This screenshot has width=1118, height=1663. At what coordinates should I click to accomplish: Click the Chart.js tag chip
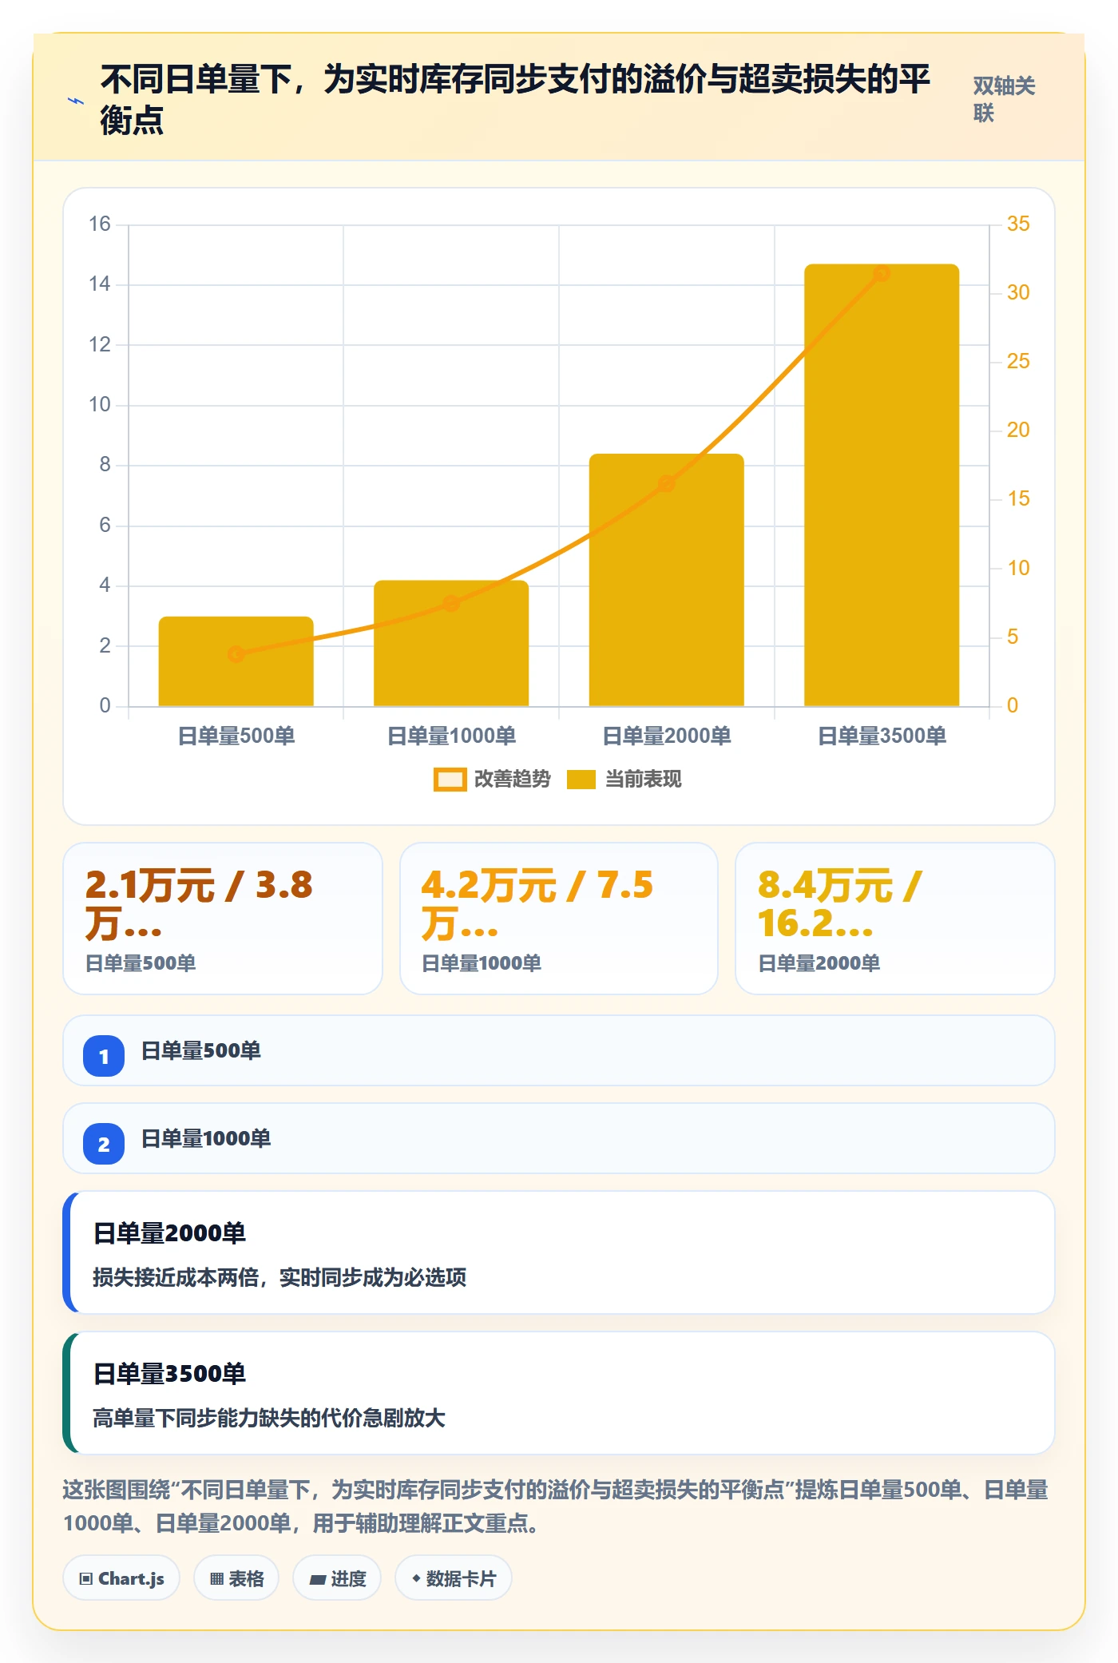(121, 1578)
